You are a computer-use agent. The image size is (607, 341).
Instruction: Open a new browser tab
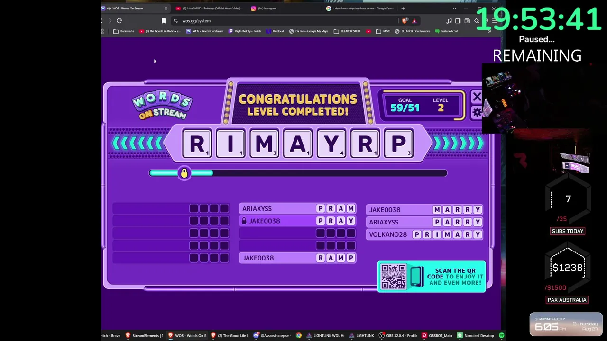[x=403, y=9]
